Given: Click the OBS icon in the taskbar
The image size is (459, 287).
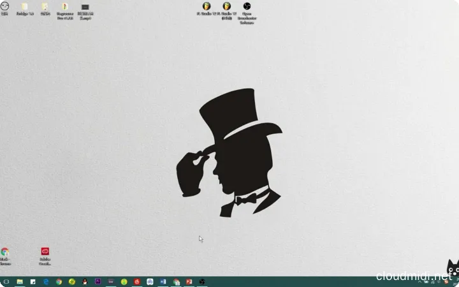Looking at the screenshot, I should pos(201,281).
